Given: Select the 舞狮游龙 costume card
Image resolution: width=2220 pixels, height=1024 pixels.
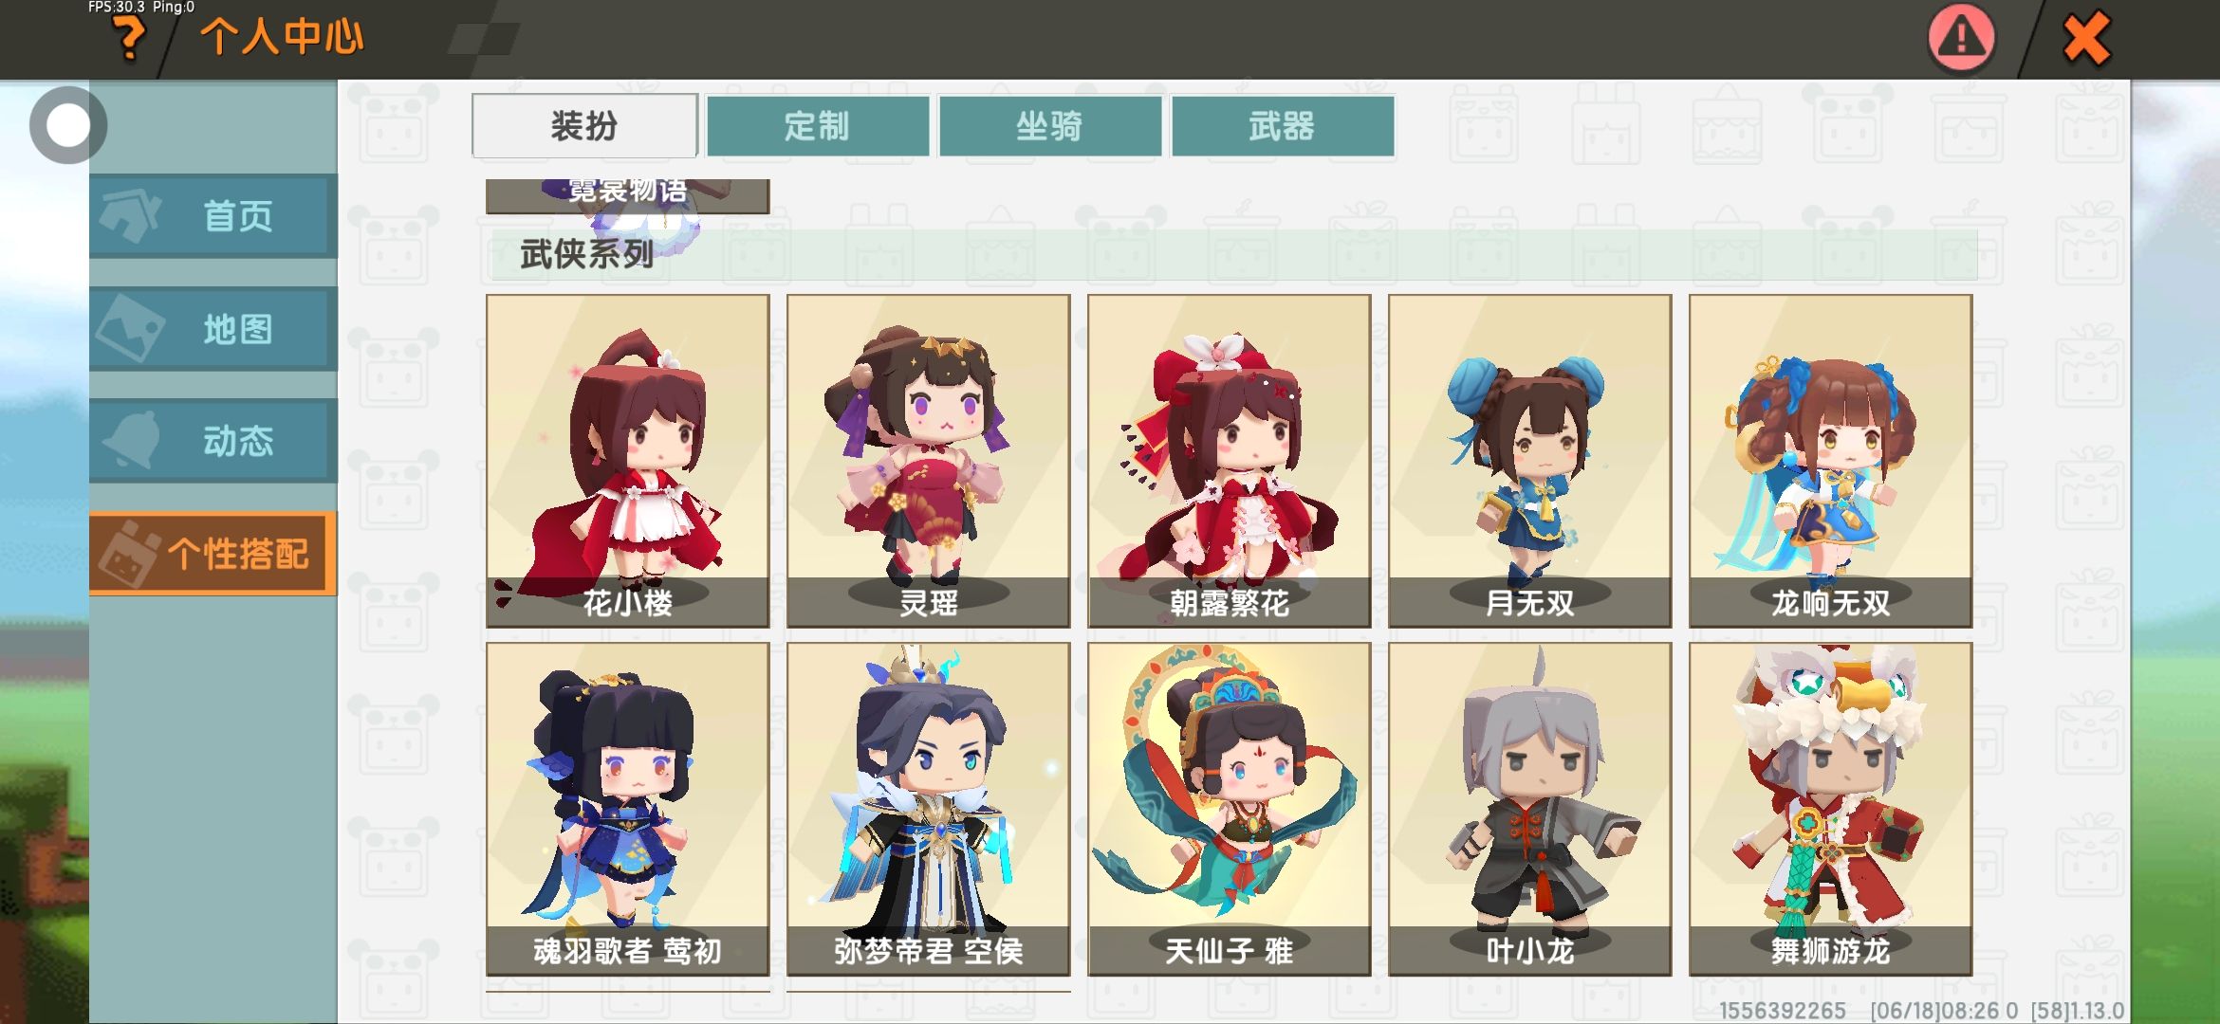Looking at the screenshot, I should tap(1830, 809).
